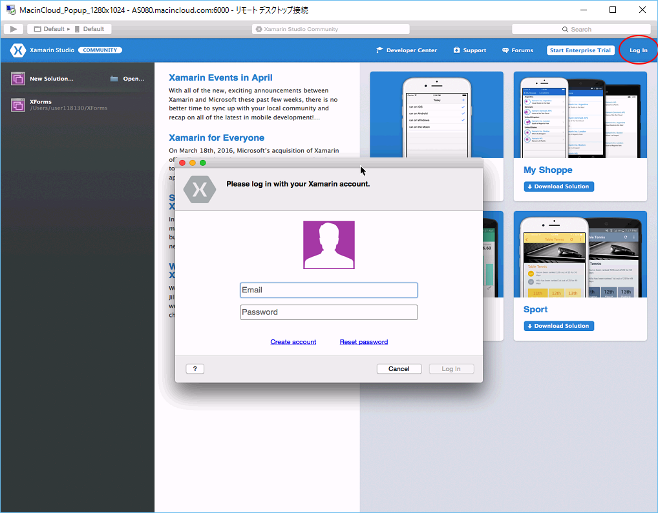
Task: Open Xamarin Events in April article
Action: click(220, 77)
